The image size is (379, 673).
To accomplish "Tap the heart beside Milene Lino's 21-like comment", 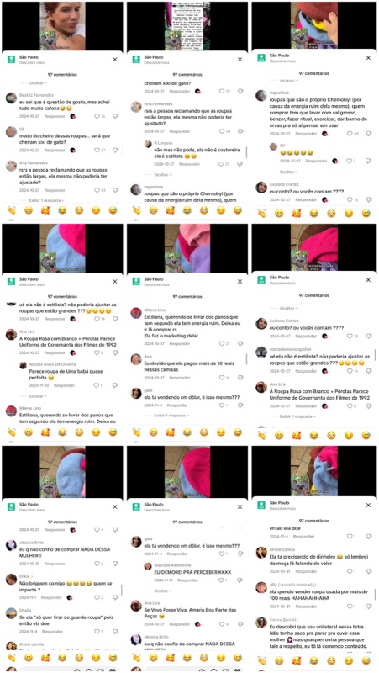I will tap(222, 344).
